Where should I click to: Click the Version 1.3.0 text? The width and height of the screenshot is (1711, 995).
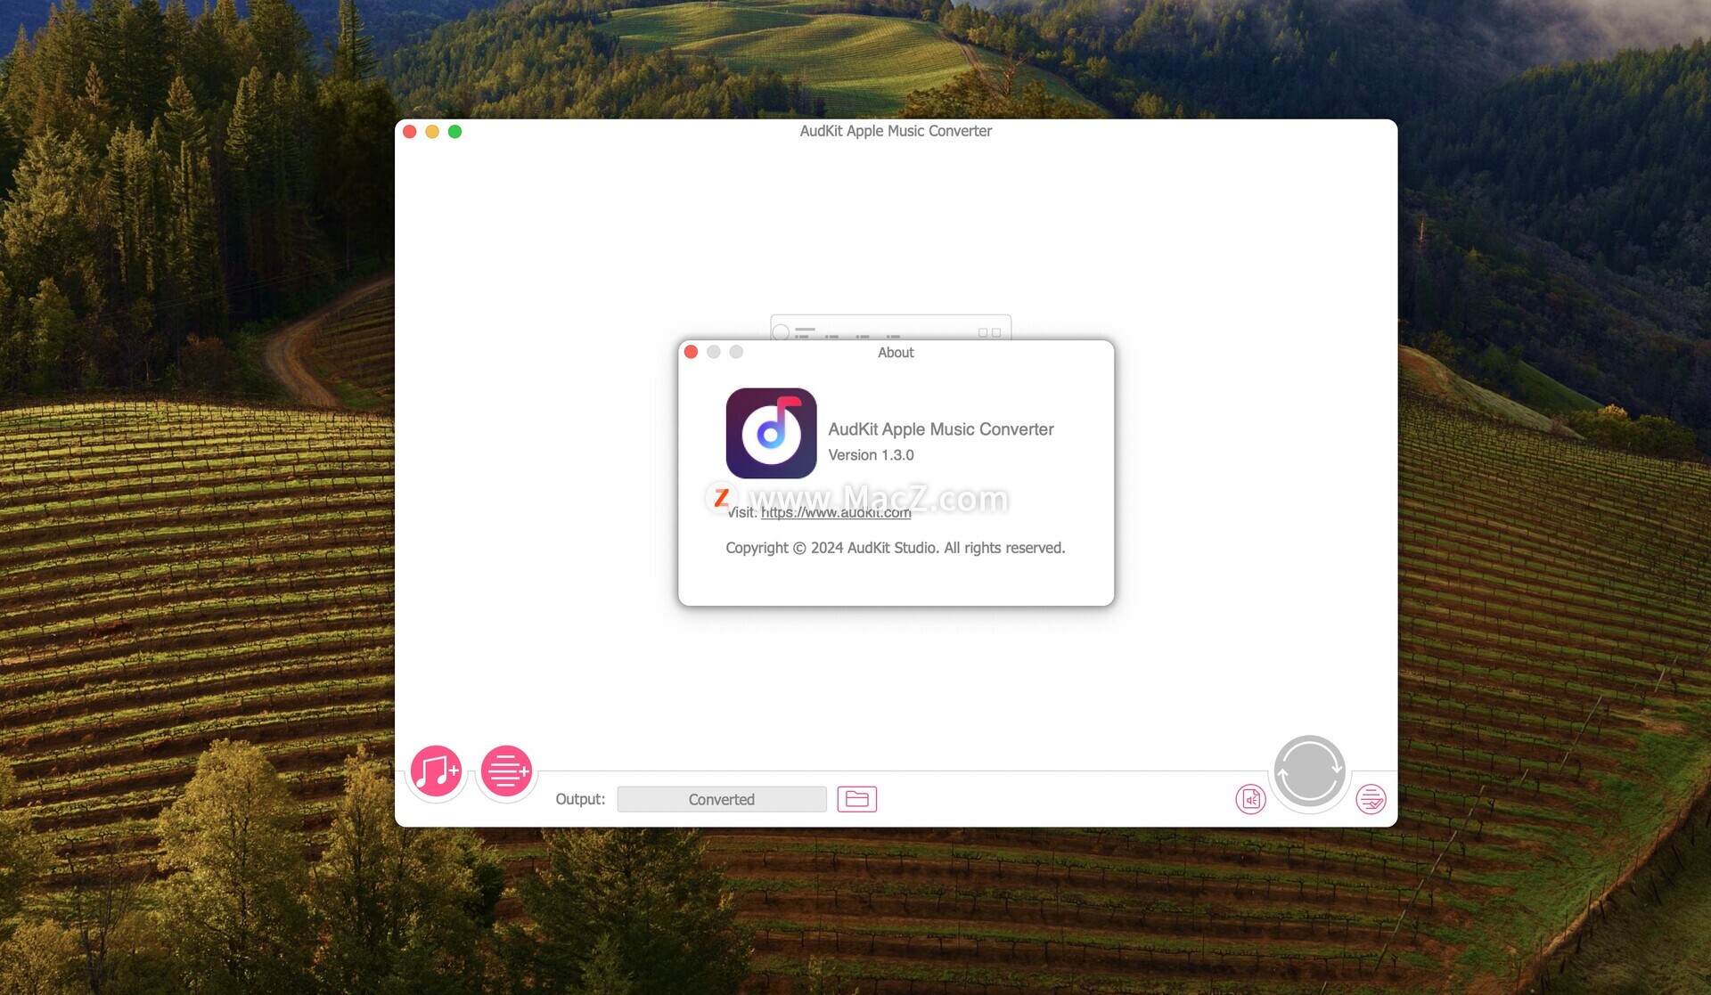(871, 455)
